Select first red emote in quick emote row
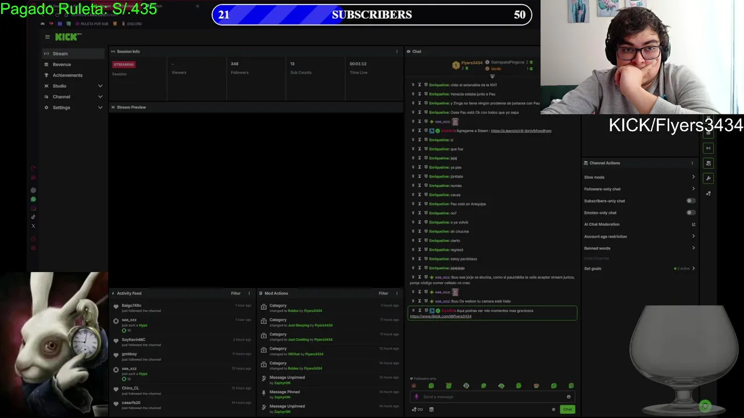 (414, 385)
